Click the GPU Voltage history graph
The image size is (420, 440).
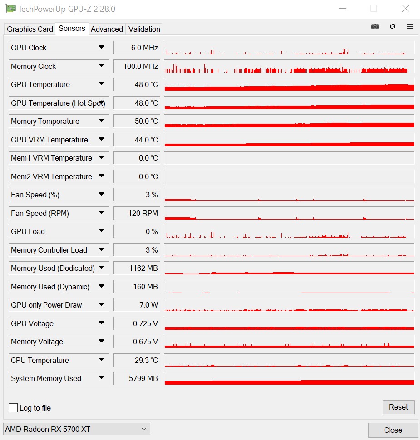click(289, 323)
